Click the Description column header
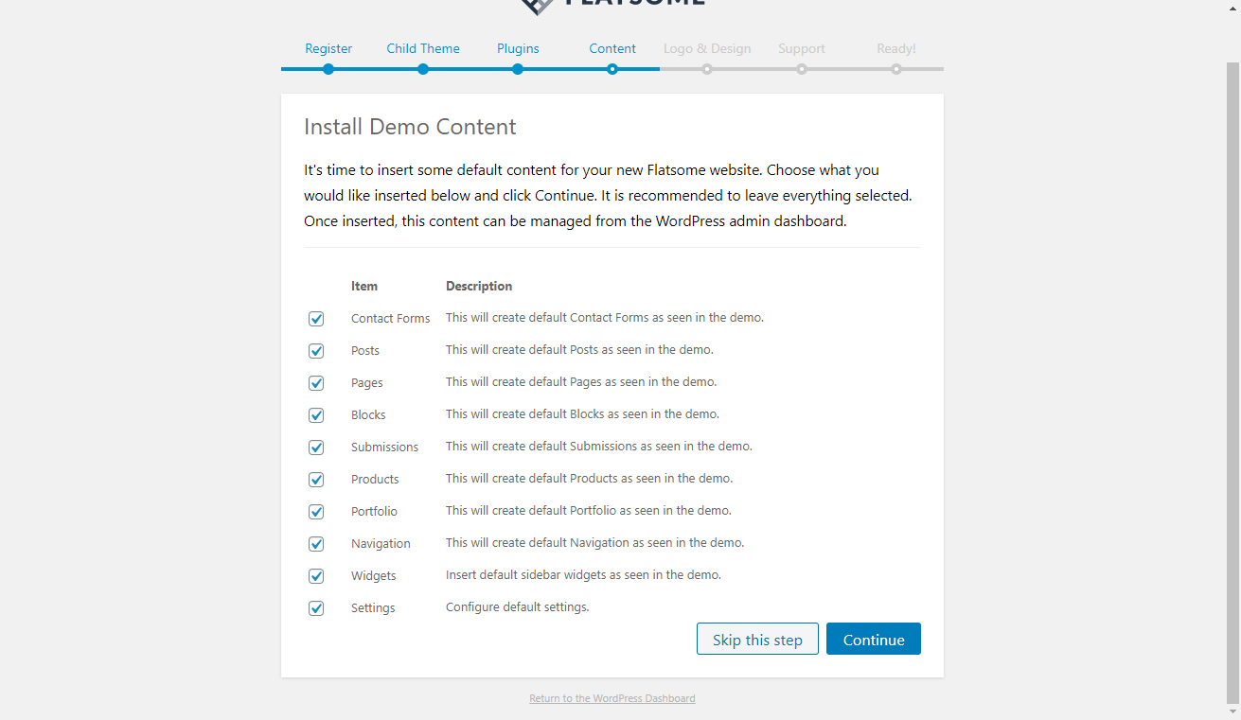 479,286
